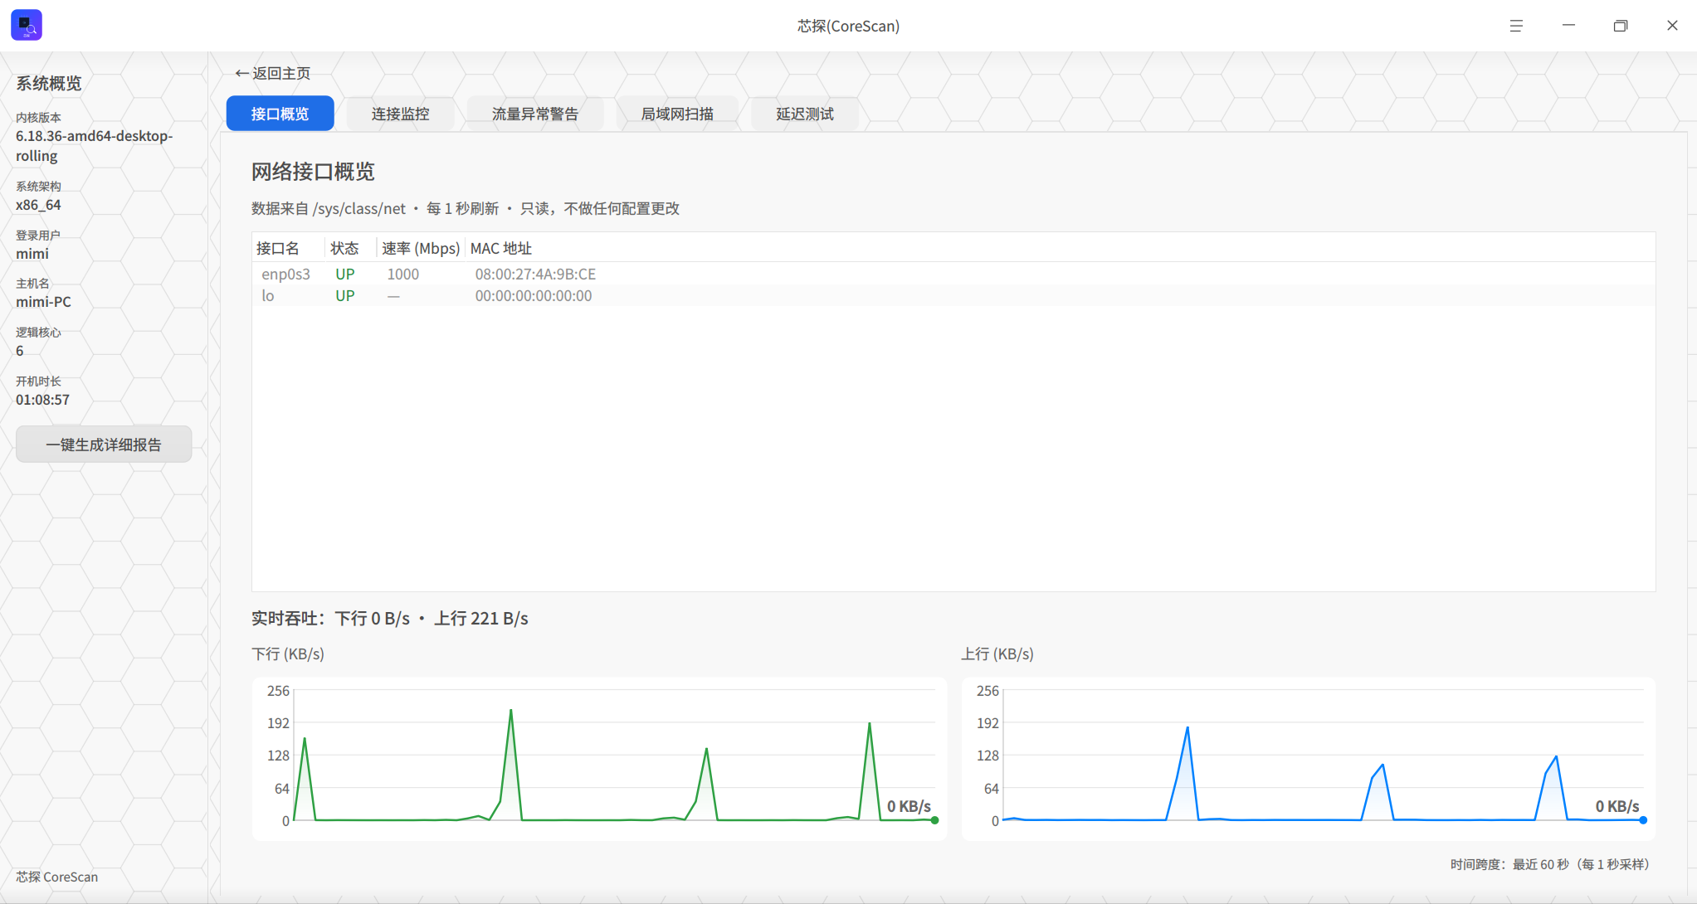This screenshot has width=1697, height=904.
Task: Open the 流量异常警告 tab
Action: [534, 114]
